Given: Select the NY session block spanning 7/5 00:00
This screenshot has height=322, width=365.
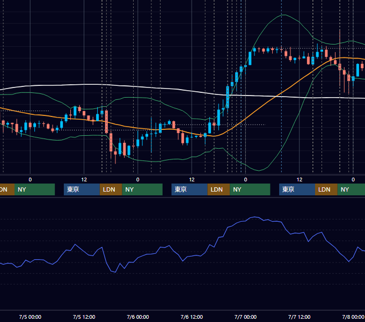Looking at the screenshot, I should (x=34, y=189).
